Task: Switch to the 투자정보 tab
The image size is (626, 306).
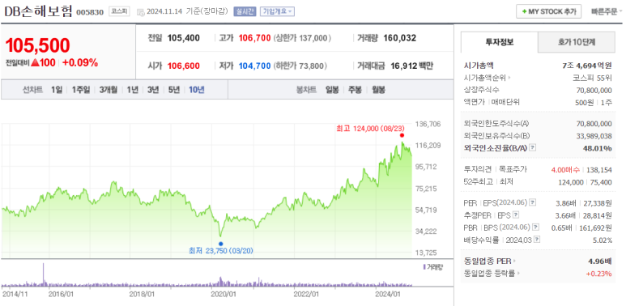Action: (x=500, y=42)
